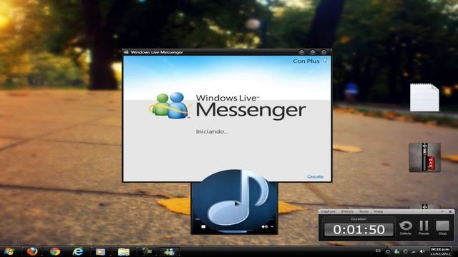
Task: Launch Google Chrome from the taskbar
Action: (x=55, y=251)
